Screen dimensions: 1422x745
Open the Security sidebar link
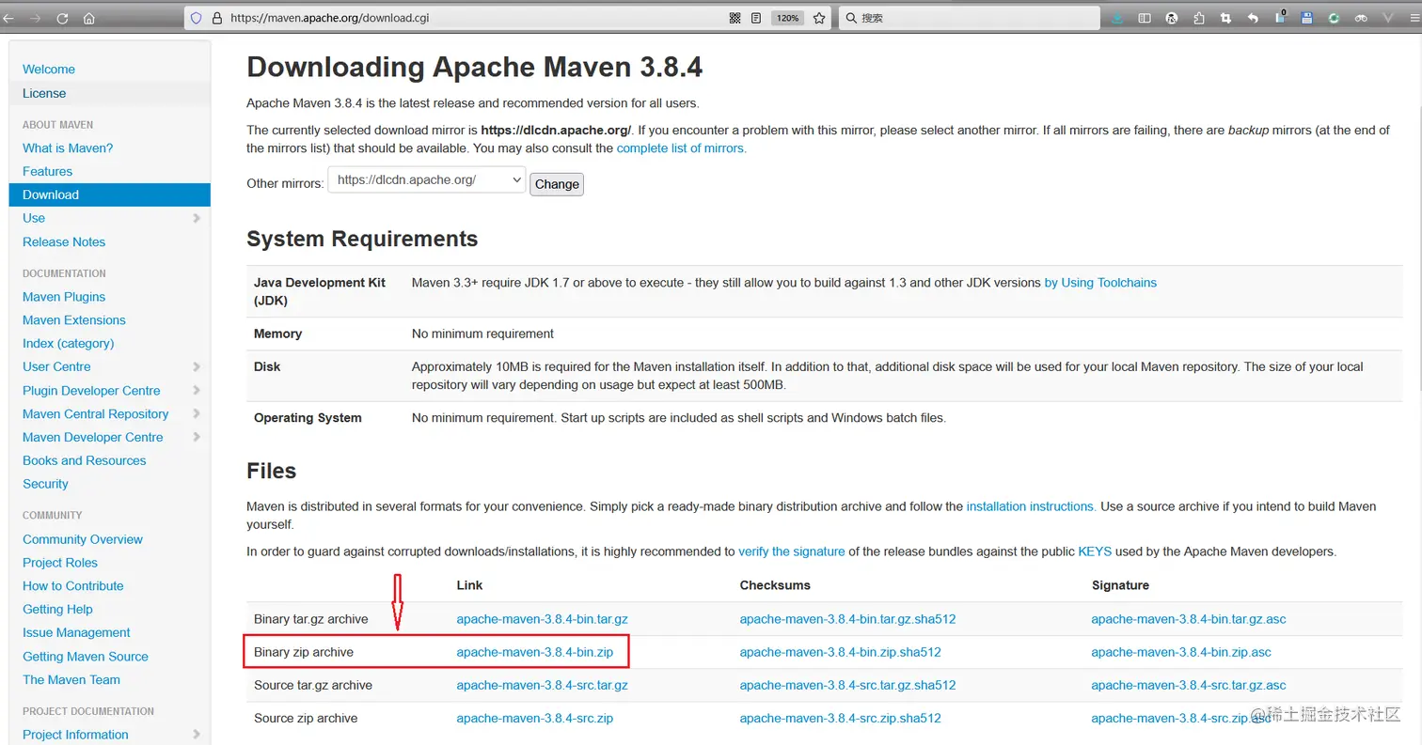tap(45, 484)
